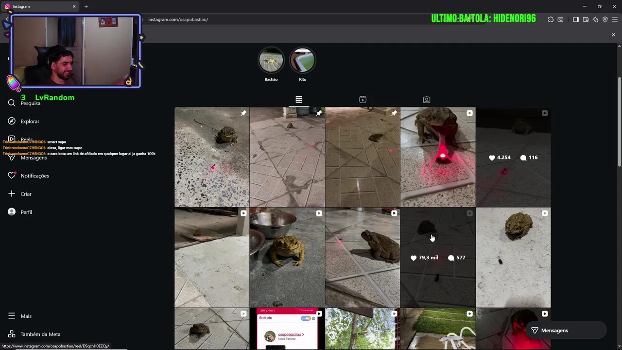Select the posts grid tab
This screenshot has width=622, height=350.
click(x=299, y=99)
